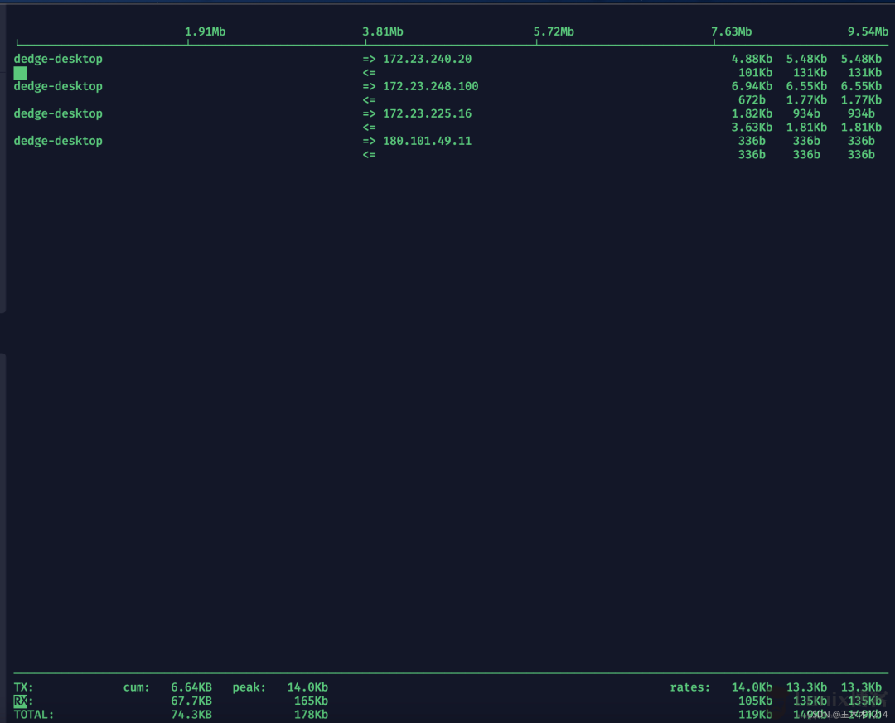Viewport: 895px width, 723px height.
Task: Click the 1.91Mb scale label
Action: [205, 32]
